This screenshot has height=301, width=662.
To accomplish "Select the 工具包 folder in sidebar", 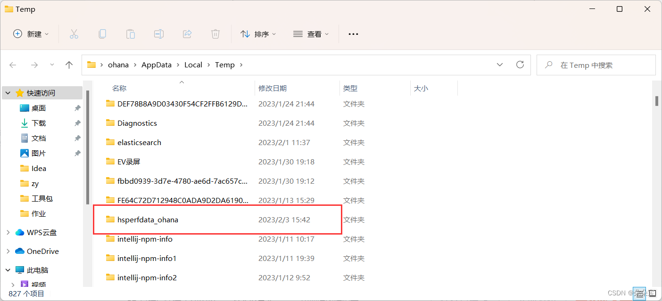I will (x=42, y=198).
